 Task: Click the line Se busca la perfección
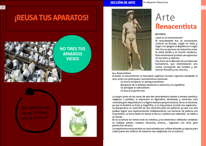tap(133, 91)
